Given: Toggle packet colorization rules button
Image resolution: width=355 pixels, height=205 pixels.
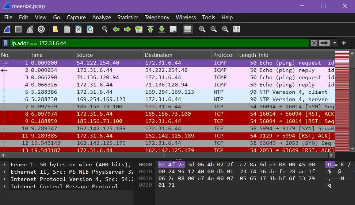Looking at the screenshot, I should (188, 29).
